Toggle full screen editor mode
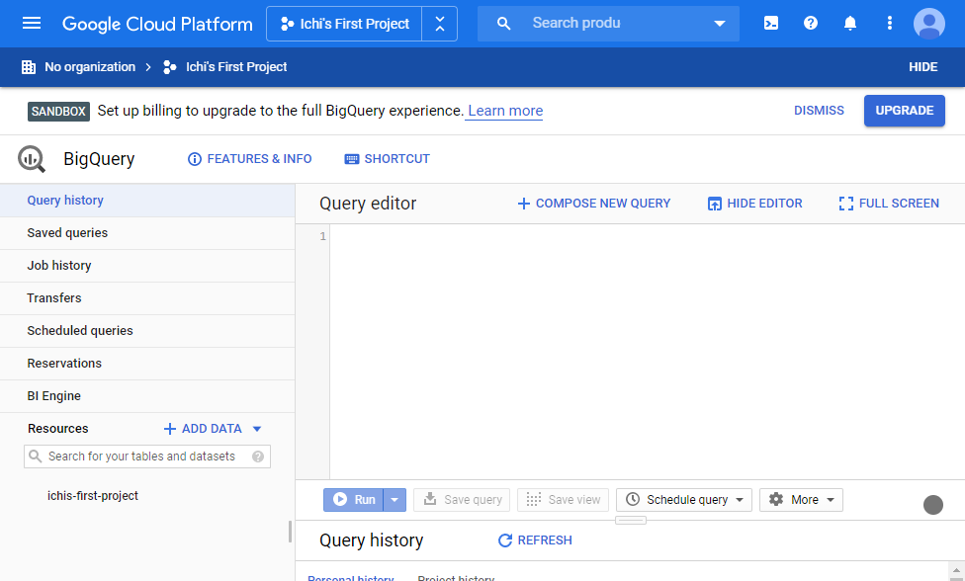Image resolution: width=965 pixels, height=581 pixels. 889,204
